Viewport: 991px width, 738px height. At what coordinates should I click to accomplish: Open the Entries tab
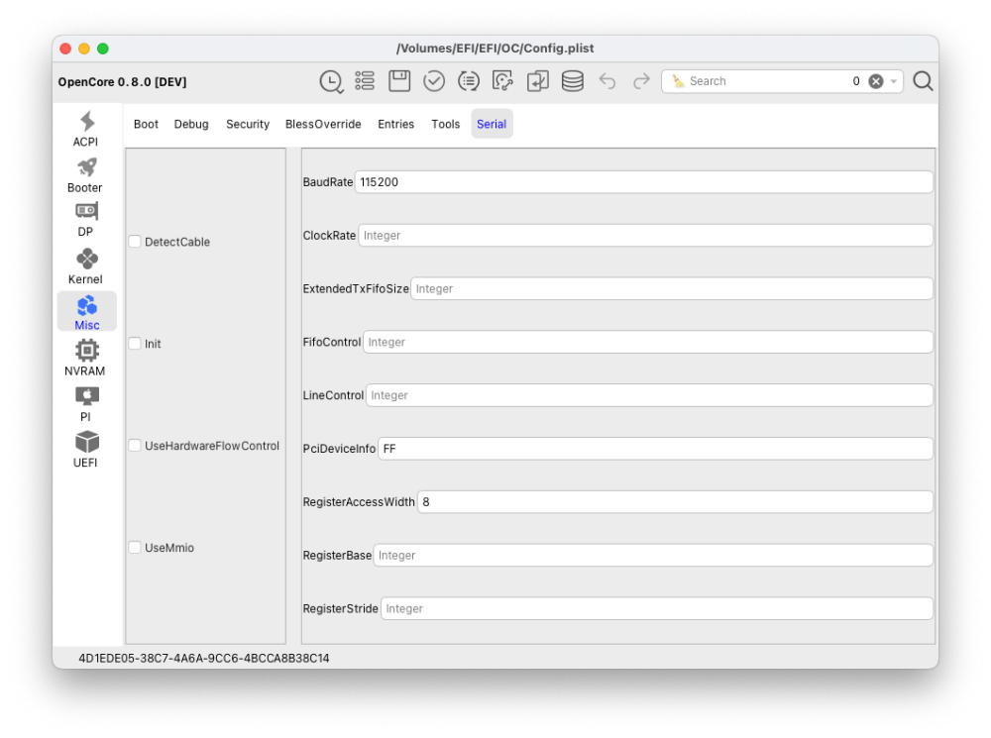(395, 124)
